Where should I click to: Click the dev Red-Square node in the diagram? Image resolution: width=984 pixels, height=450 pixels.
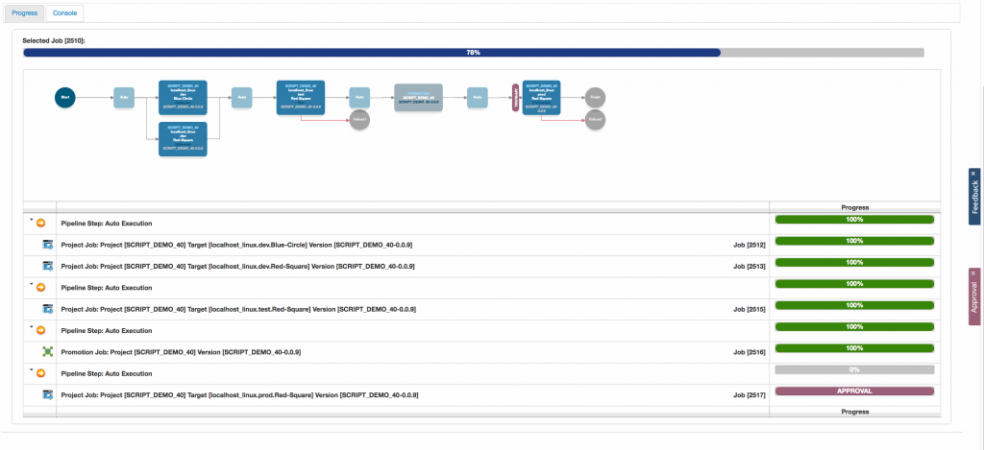tap(183, 138)
